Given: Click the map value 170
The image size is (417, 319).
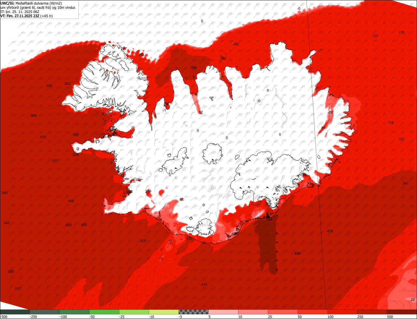Looking at the screenshot, I should coord(401,33).
